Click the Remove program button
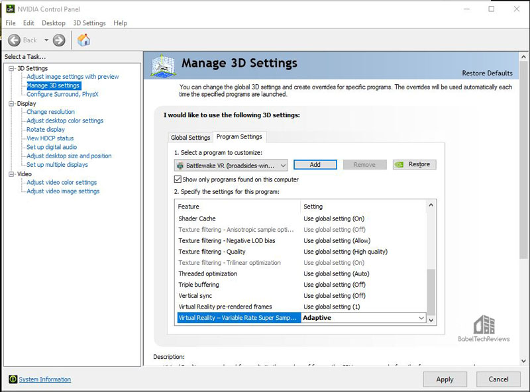 click(364, 165)
